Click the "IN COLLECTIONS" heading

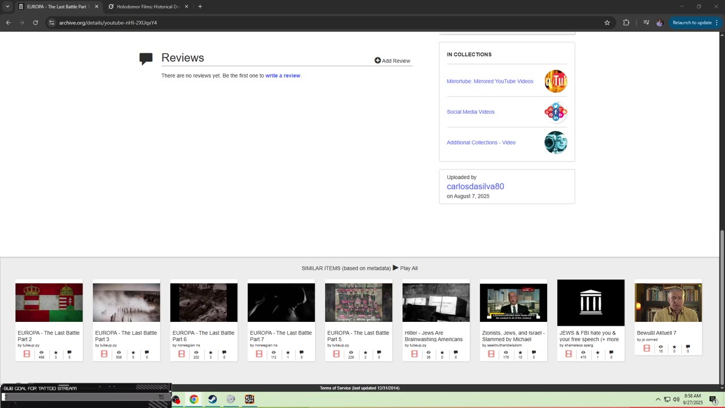click(x=469, y=54)
